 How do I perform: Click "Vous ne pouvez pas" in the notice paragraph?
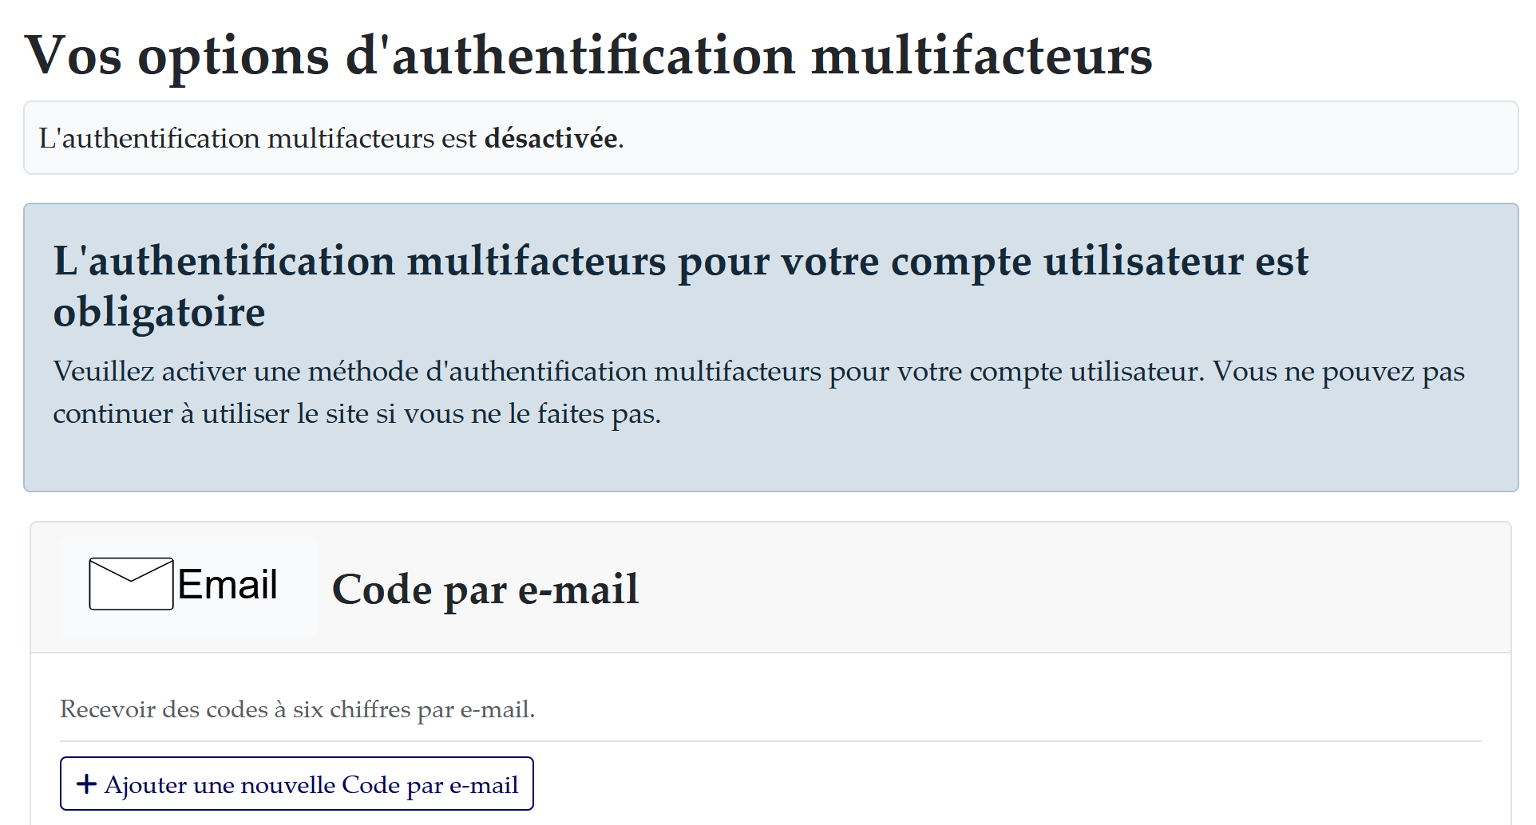pos(1339,372)
